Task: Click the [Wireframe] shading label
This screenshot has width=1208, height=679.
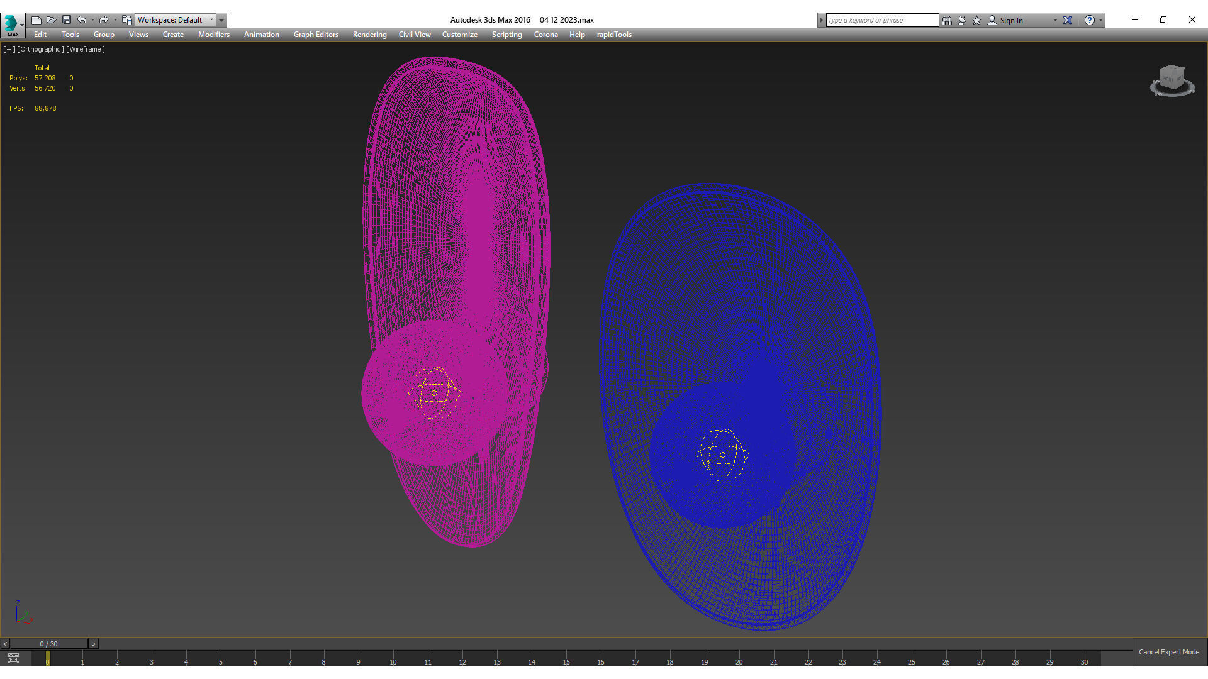Action: click(x=86, y=49)
